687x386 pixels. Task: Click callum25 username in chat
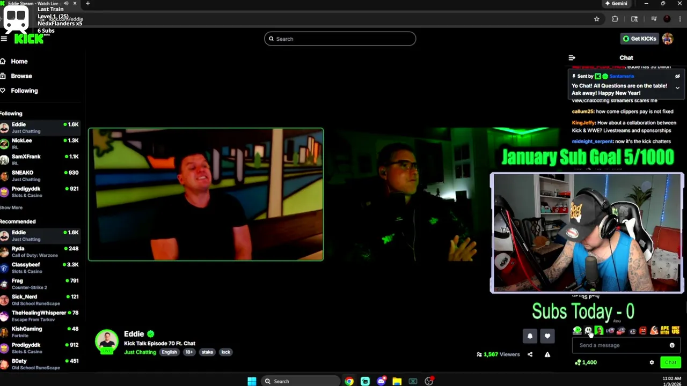[x=583, y=112]
